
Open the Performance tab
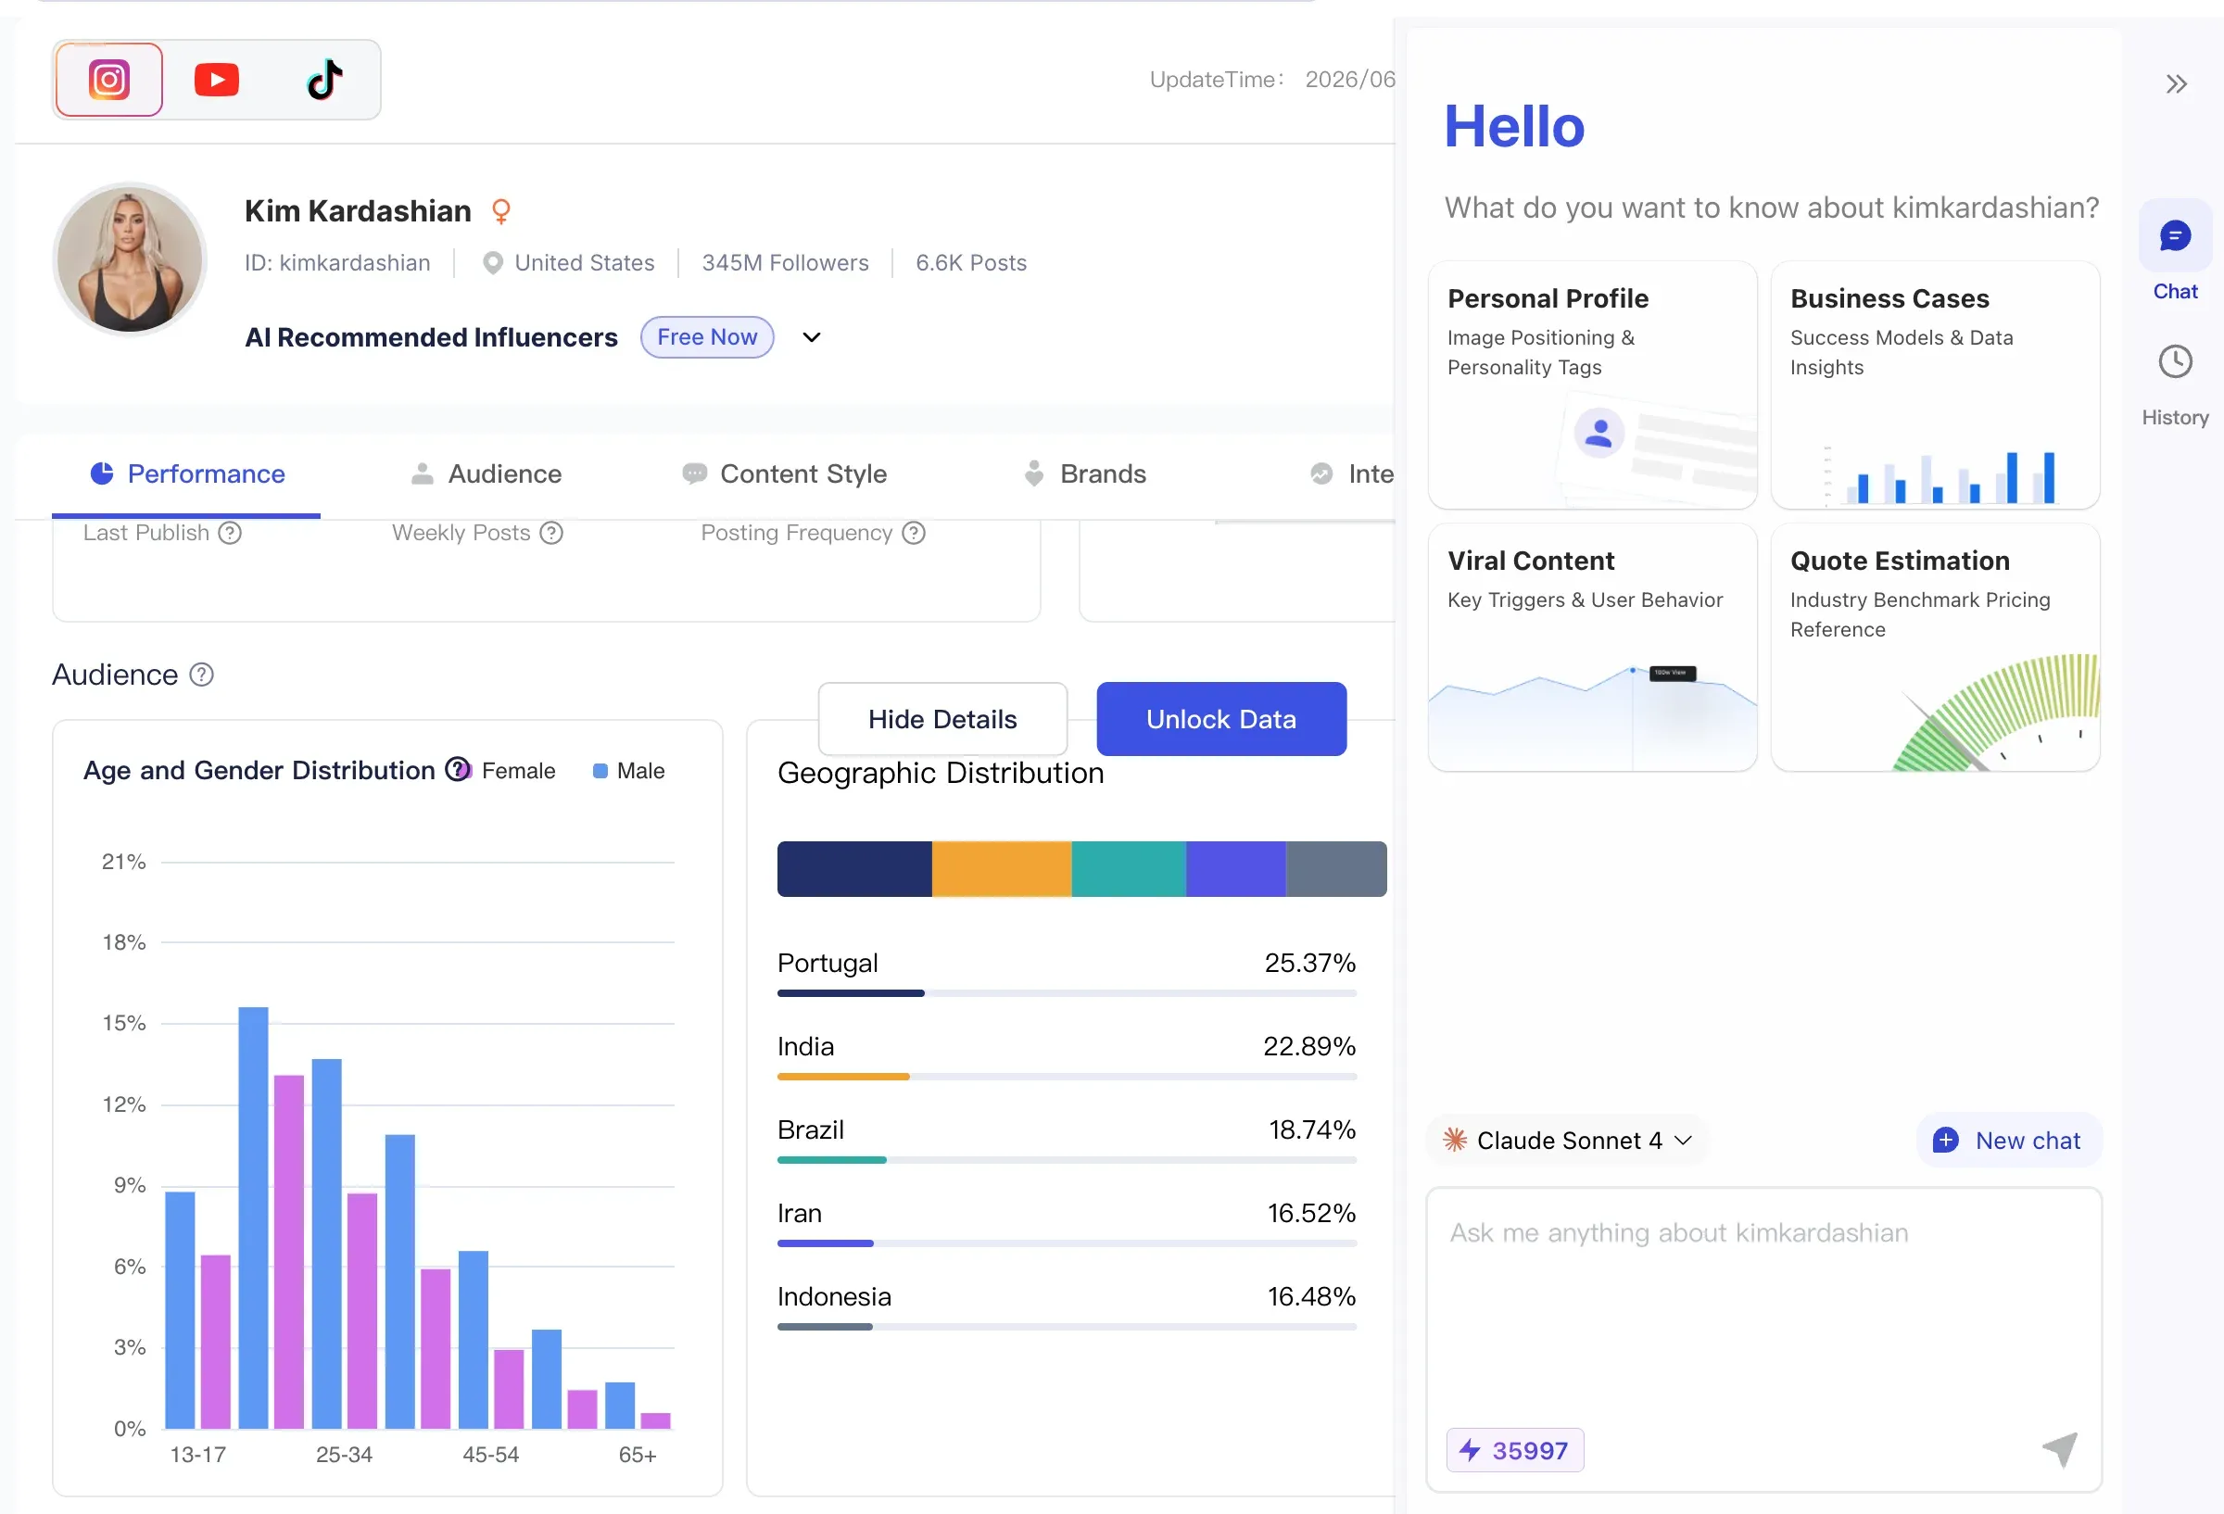[186, 474]
